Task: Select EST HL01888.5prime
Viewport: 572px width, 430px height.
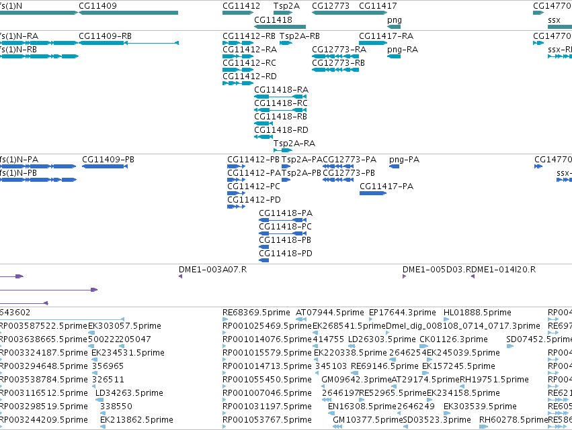Action: point(477,313)
